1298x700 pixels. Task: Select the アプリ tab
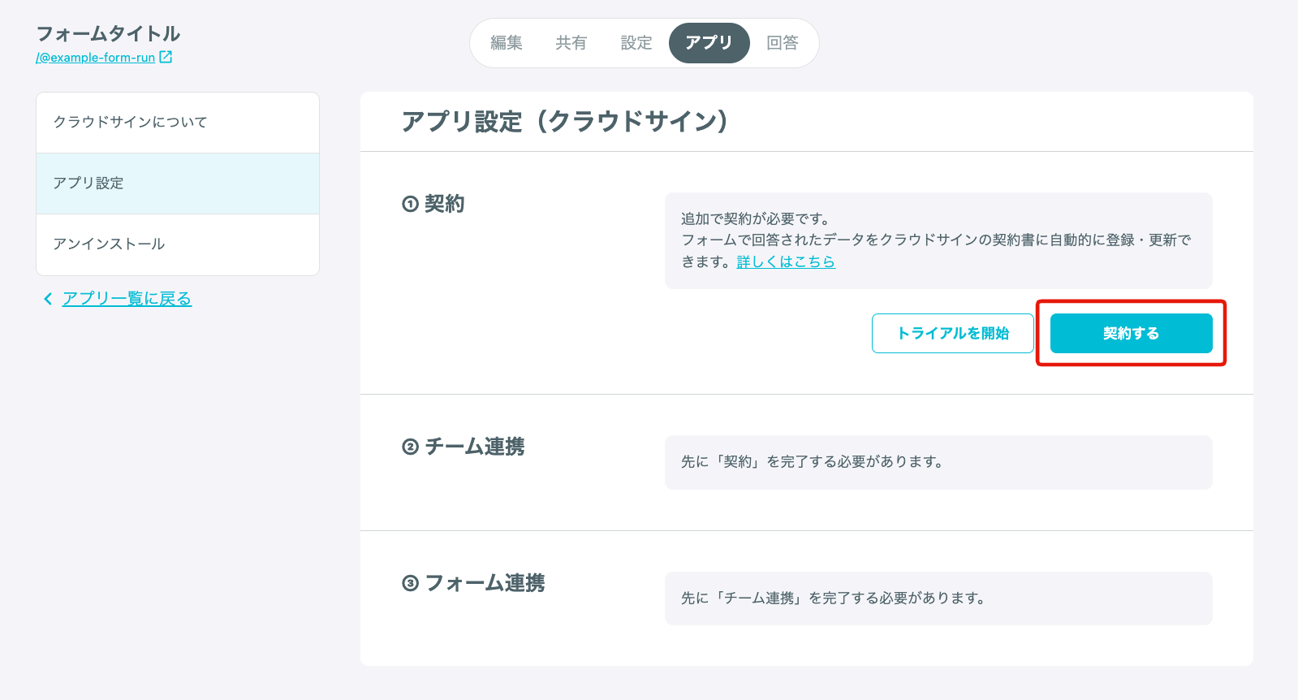[x=709, y=43]
